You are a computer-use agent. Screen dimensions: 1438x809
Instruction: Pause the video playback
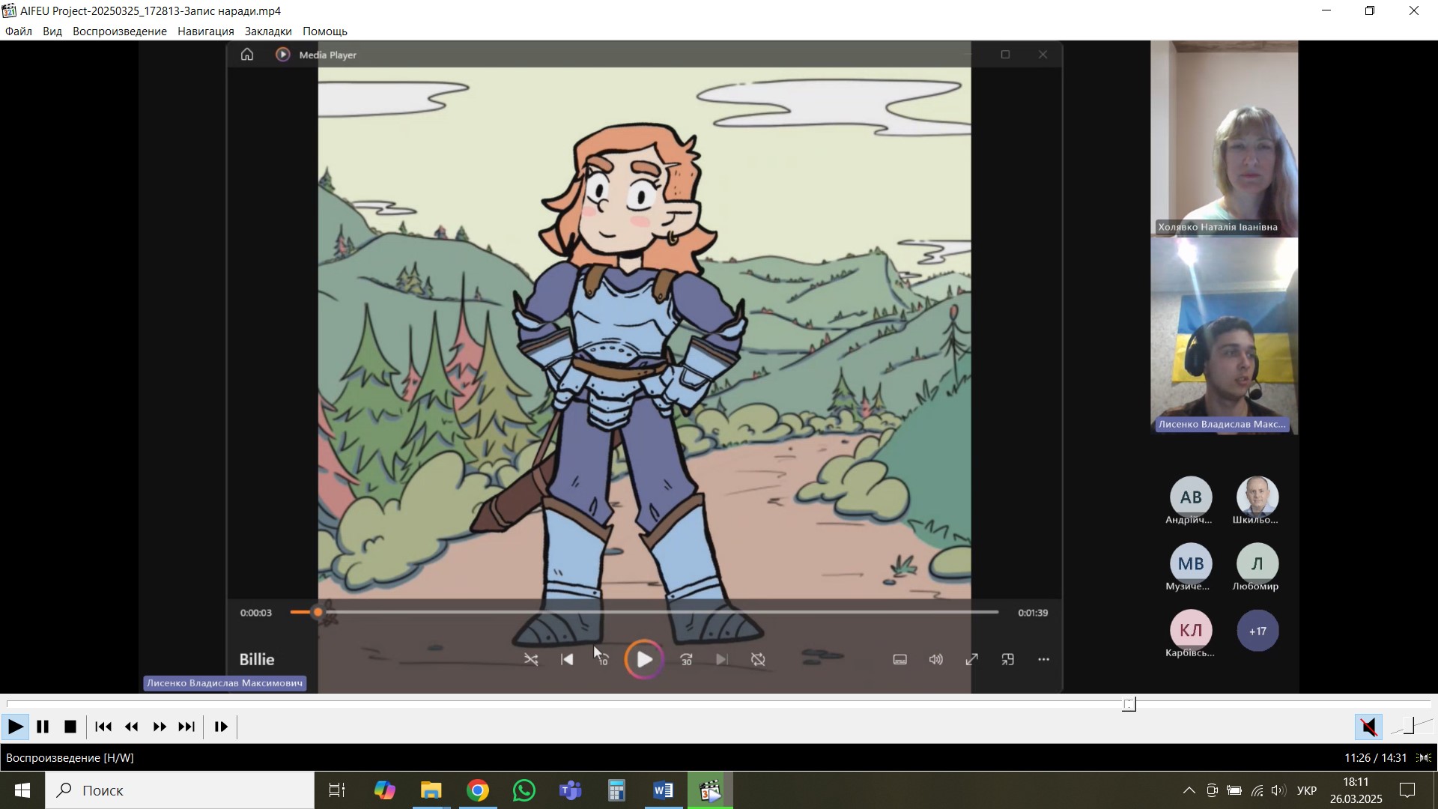click(43, 727)
